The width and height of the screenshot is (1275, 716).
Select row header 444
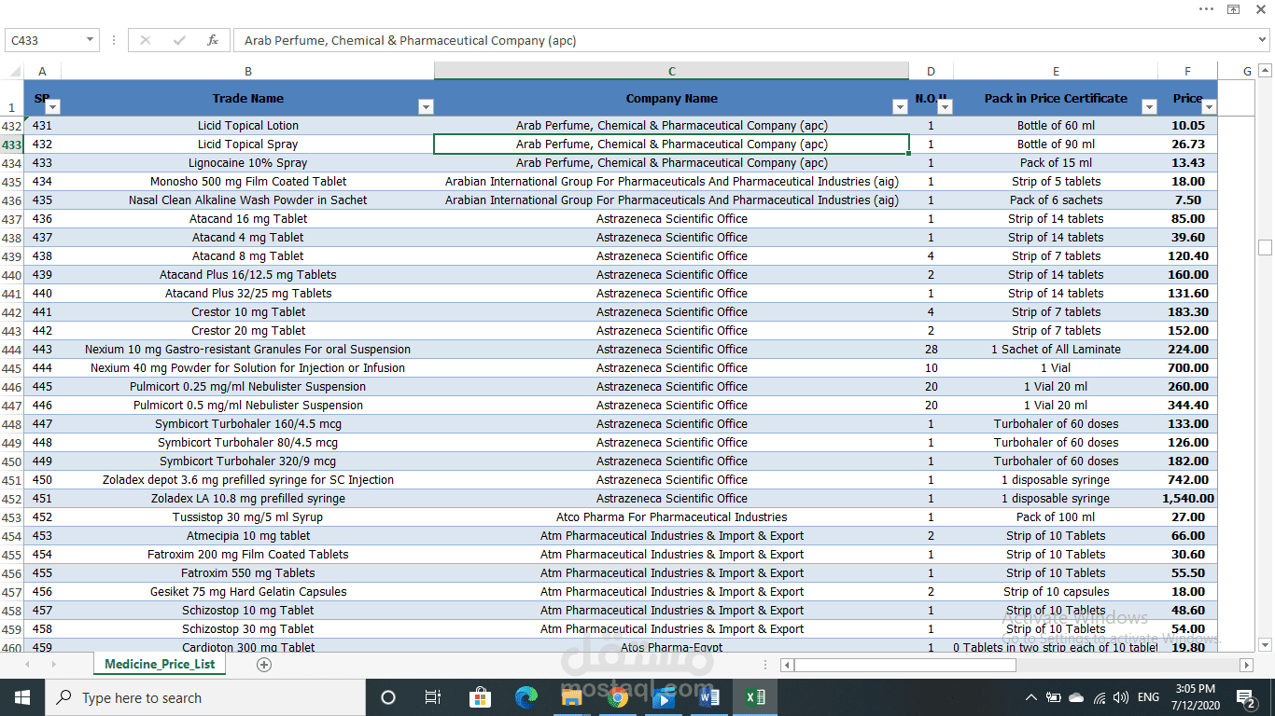11,350
